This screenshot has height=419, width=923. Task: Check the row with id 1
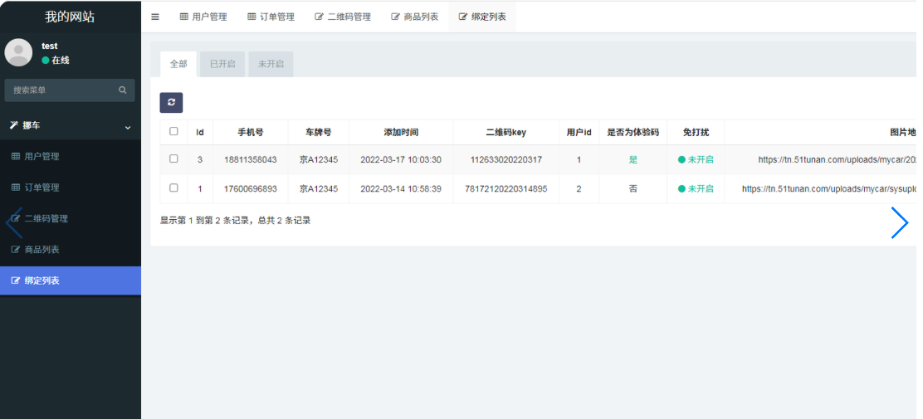point(173,188)
